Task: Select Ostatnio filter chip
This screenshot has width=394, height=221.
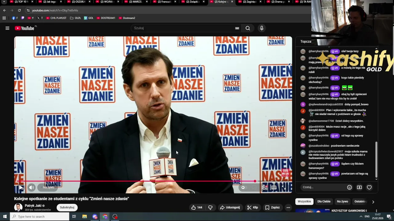Action: click(x=360, y=201)
